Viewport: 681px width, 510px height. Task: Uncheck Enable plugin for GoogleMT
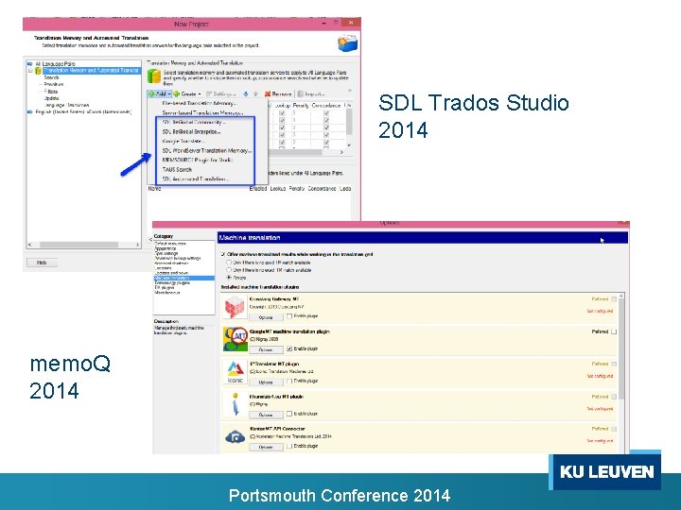point(289,348)
